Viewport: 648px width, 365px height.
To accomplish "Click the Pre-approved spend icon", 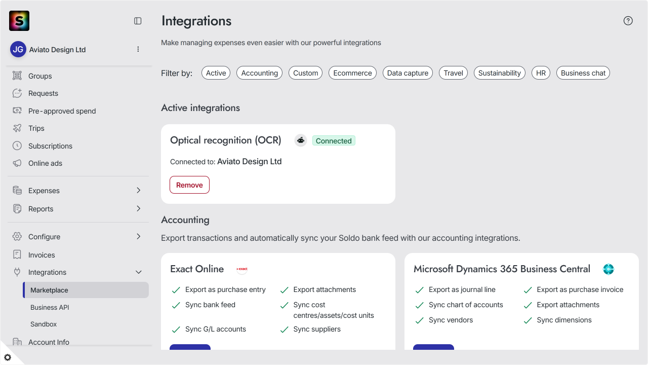I will pos(17,111).
